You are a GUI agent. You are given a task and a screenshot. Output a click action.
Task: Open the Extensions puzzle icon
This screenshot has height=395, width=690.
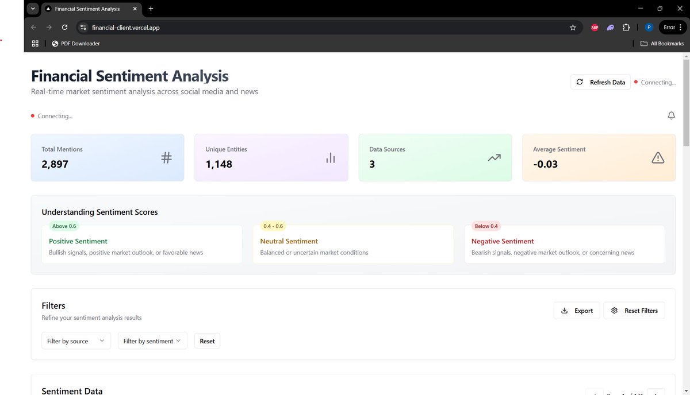(626, 27)
